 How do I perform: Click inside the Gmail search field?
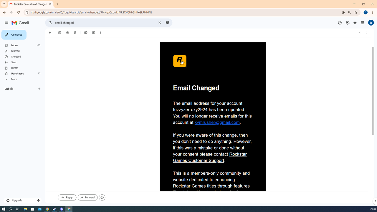click(x=105, y=23)
